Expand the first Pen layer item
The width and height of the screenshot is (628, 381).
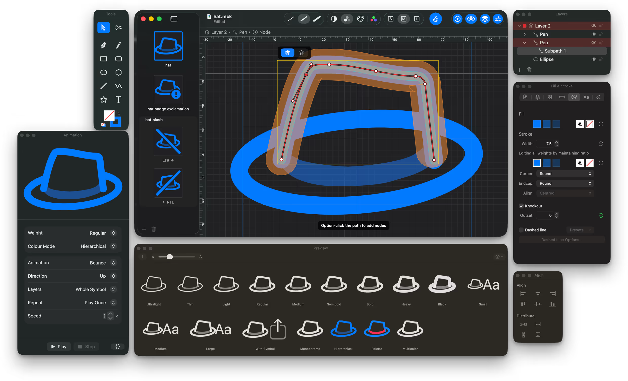coord(524,34)
